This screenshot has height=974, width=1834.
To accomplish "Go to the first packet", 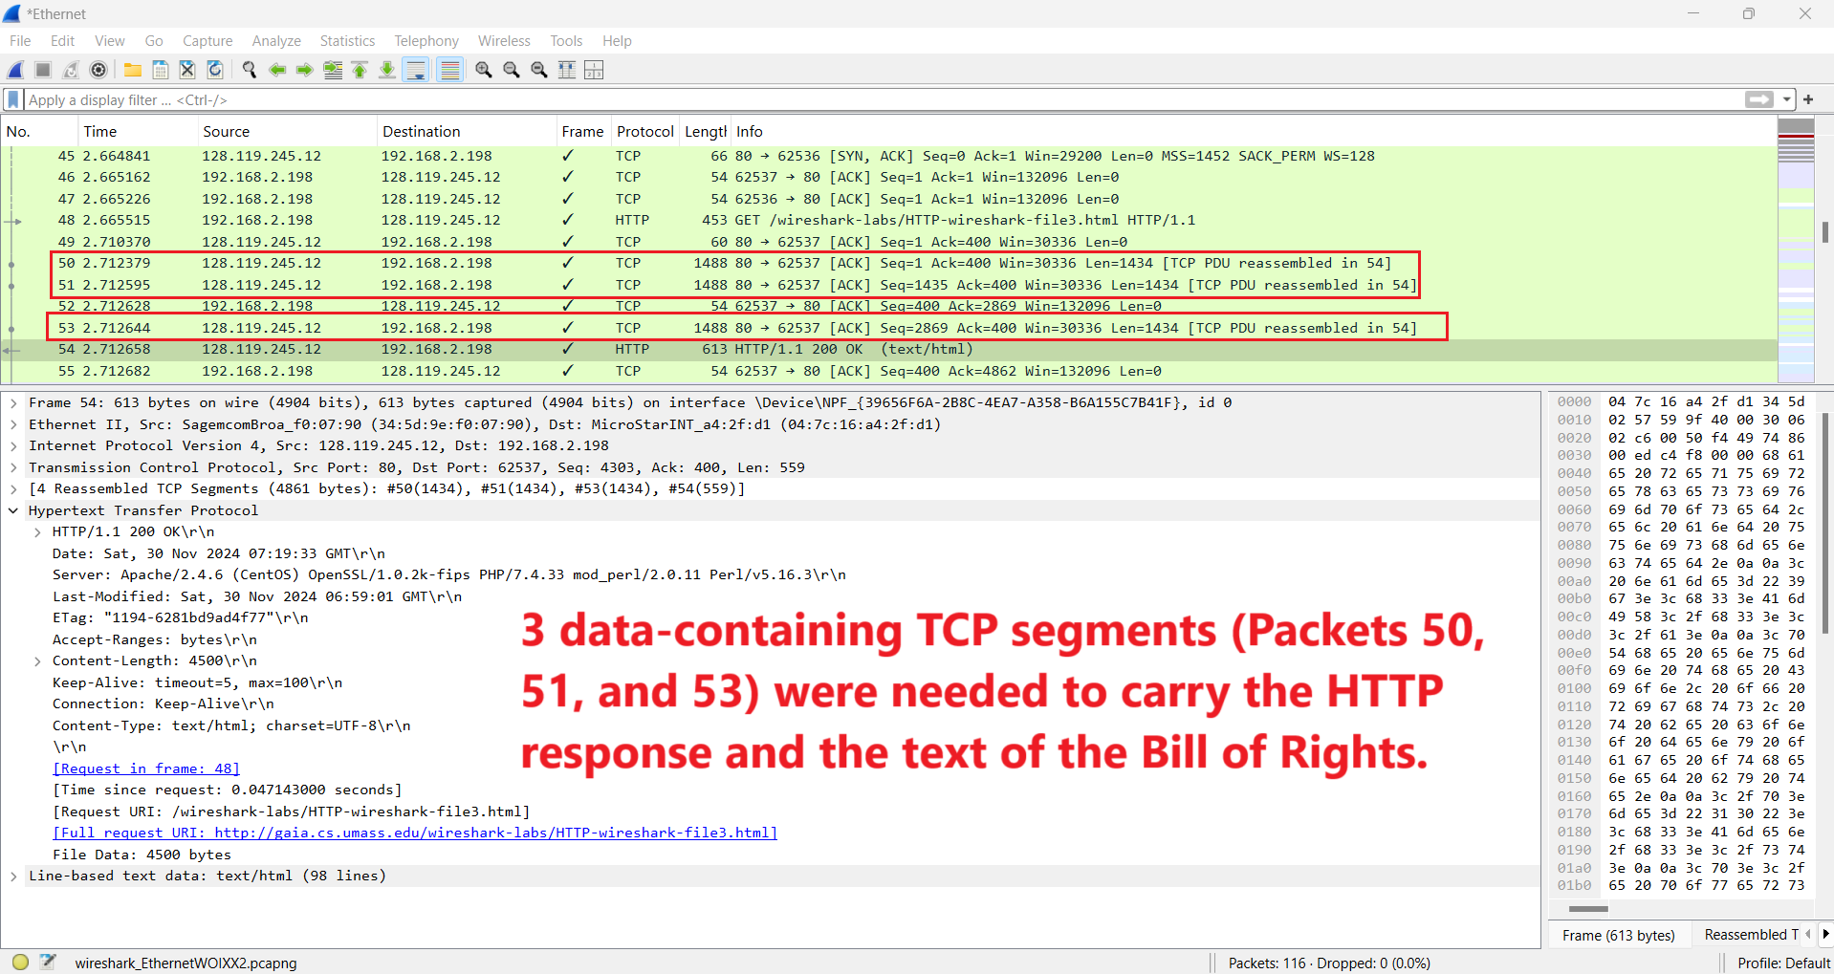I will pos(360,70).
